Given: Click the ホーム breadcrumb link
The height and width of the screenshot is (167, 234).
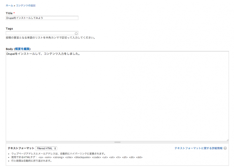Looking at the screenshot, I should 9,6.
